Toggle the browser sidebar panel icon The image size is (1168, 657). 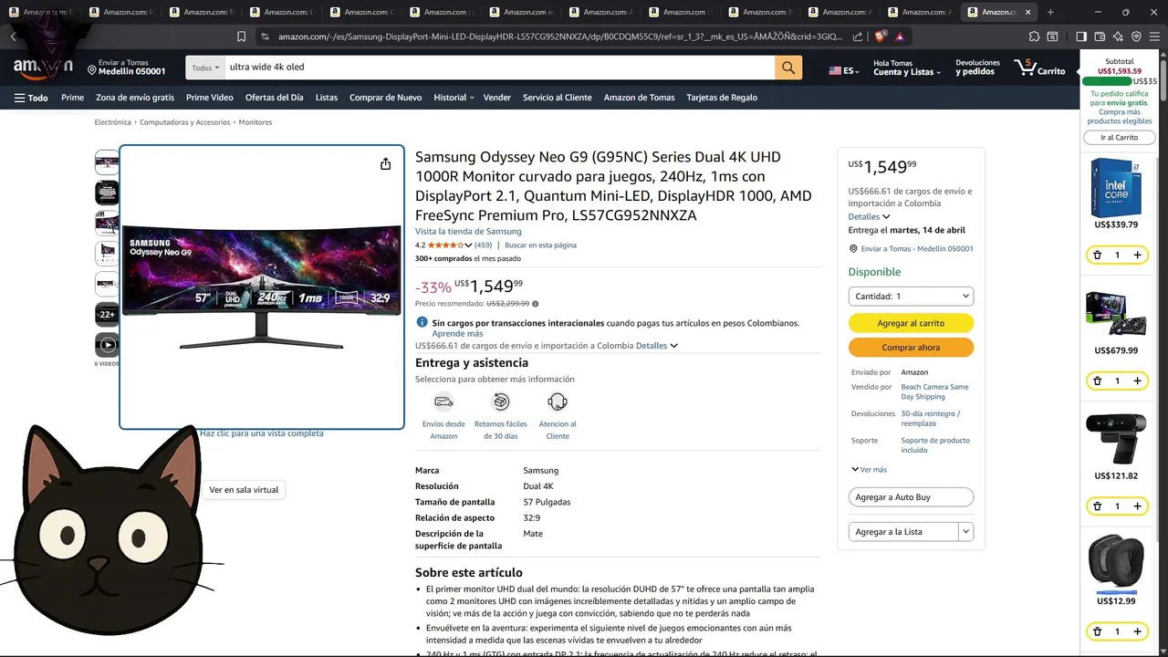point(1081,36)
